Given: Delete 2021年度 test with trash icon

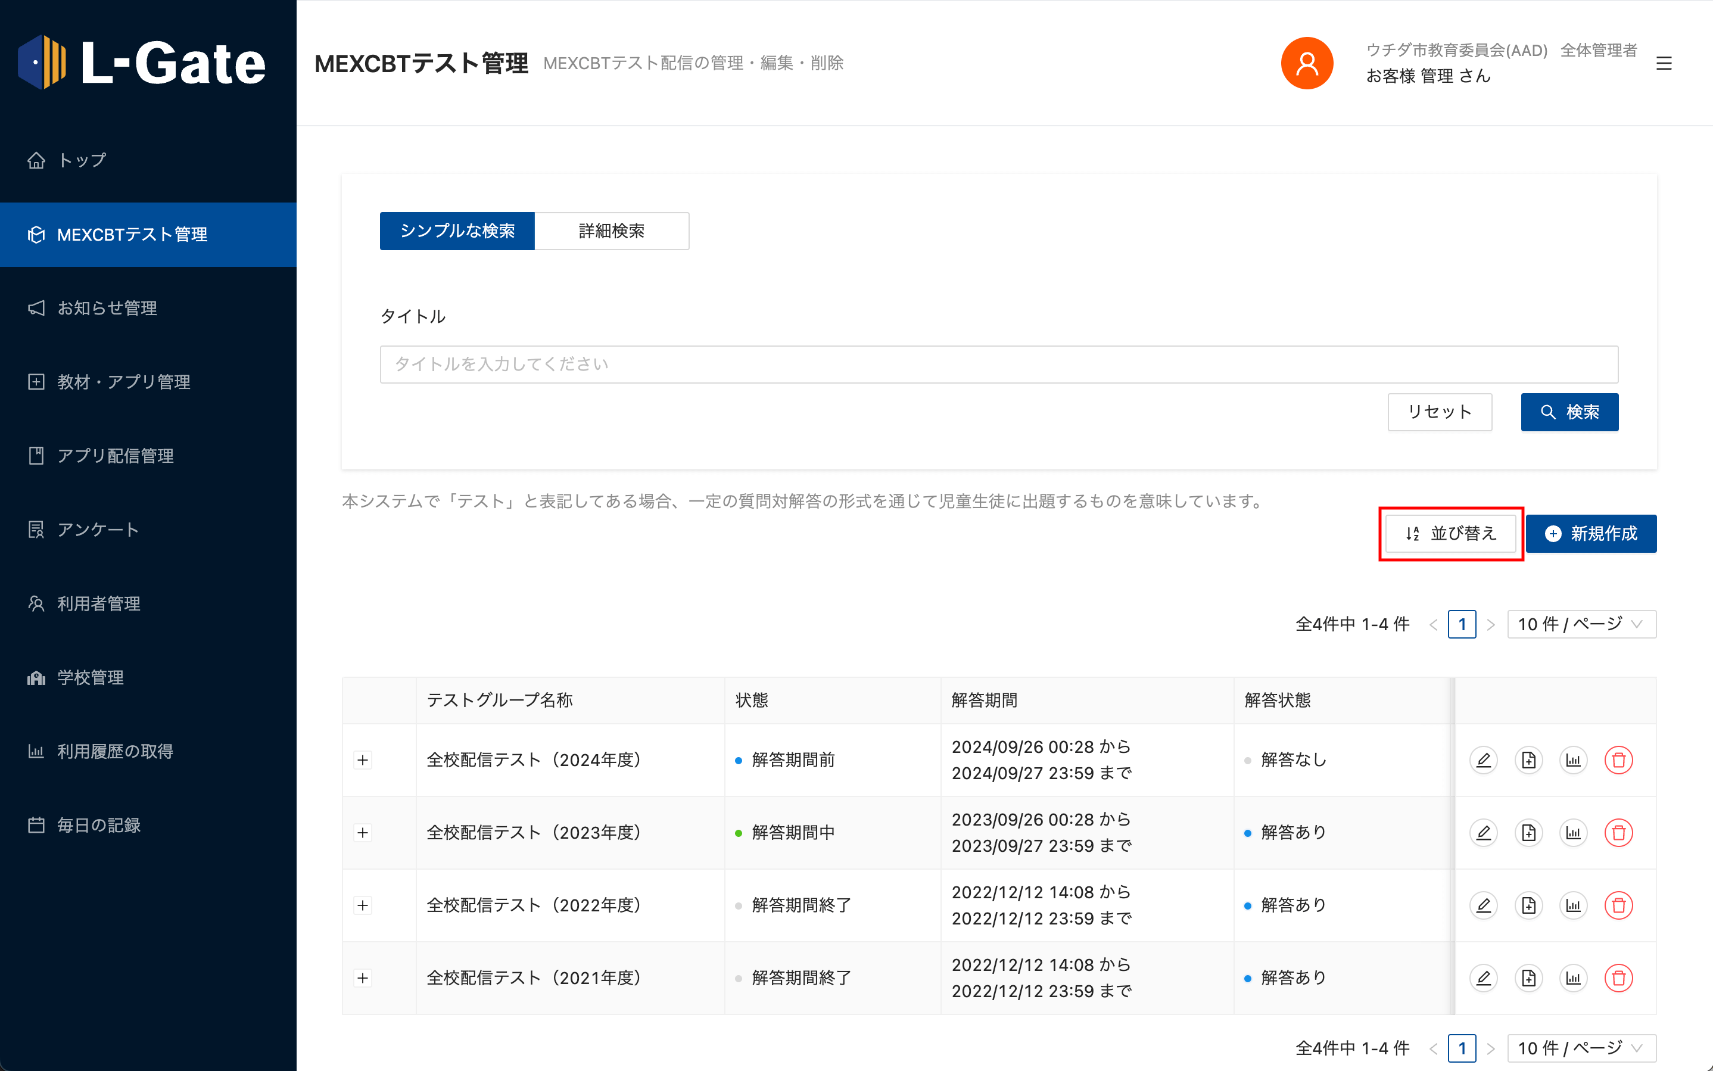Looking at the screenshot, I should (x=1619, y=978).
